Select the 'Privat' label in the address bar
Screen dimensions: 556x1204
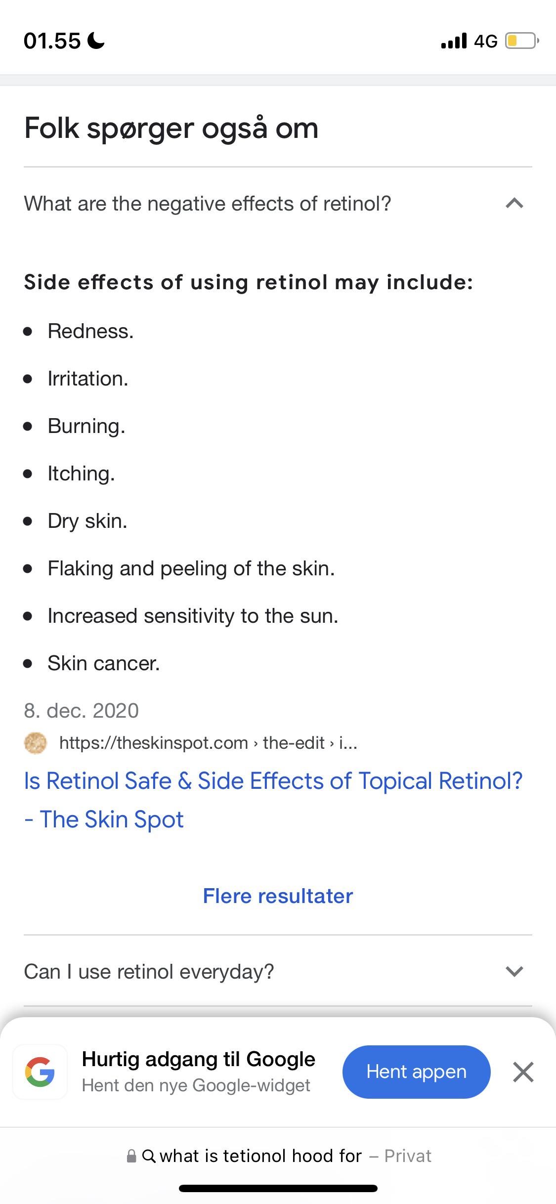pos(408,1155)
